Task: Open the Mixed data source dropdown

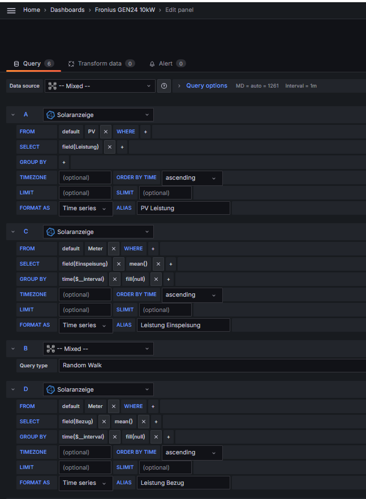Action: (100, 86)
